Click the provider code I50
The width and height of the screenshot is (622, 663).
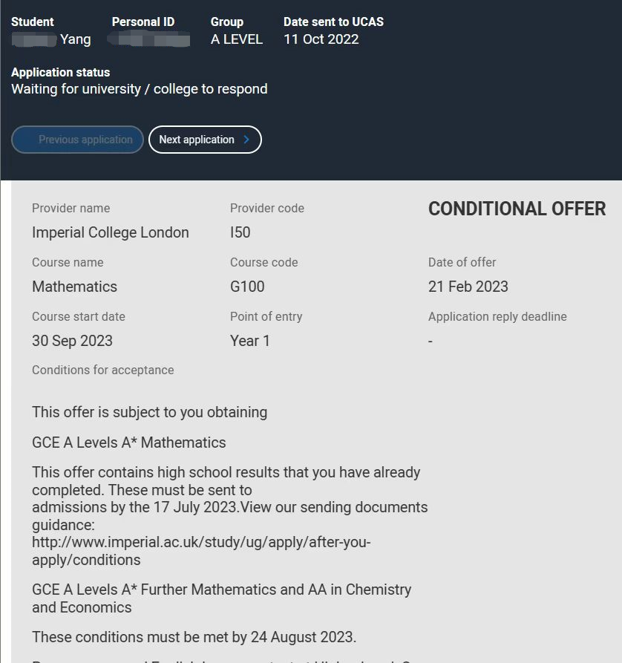point(240,232)
